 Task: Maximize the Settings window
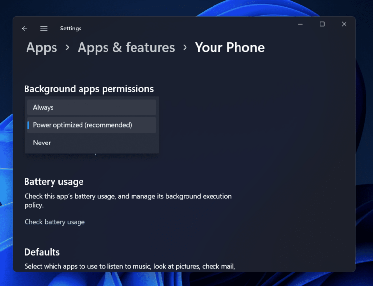coord(322,24)
